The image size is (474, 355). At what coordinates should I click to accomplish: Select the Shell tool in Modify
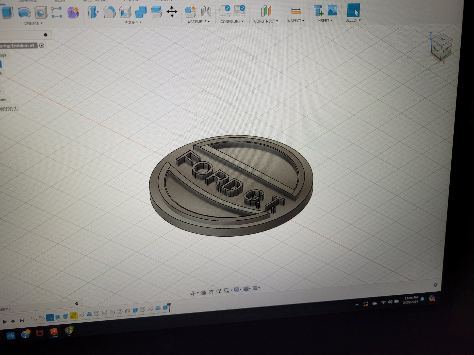pos(125,12)
